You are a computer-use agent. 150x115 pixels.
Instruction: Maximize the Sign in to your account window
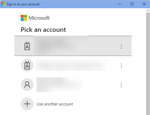(x=132, y=4)
